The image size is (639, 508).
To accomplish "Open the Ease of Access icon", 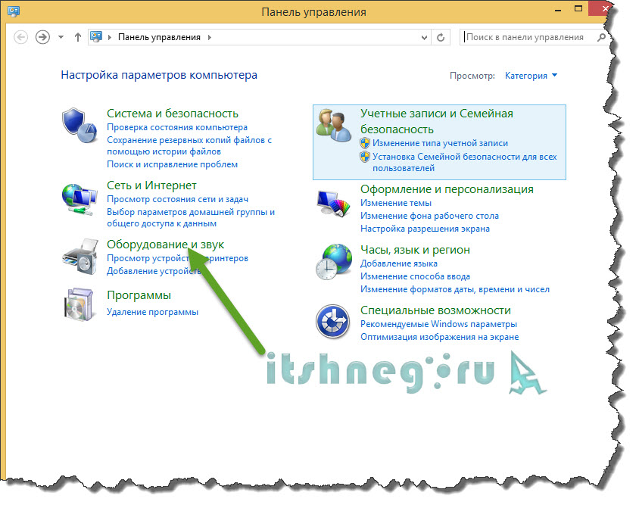I will pyautogui.click(x=332, y=322).
